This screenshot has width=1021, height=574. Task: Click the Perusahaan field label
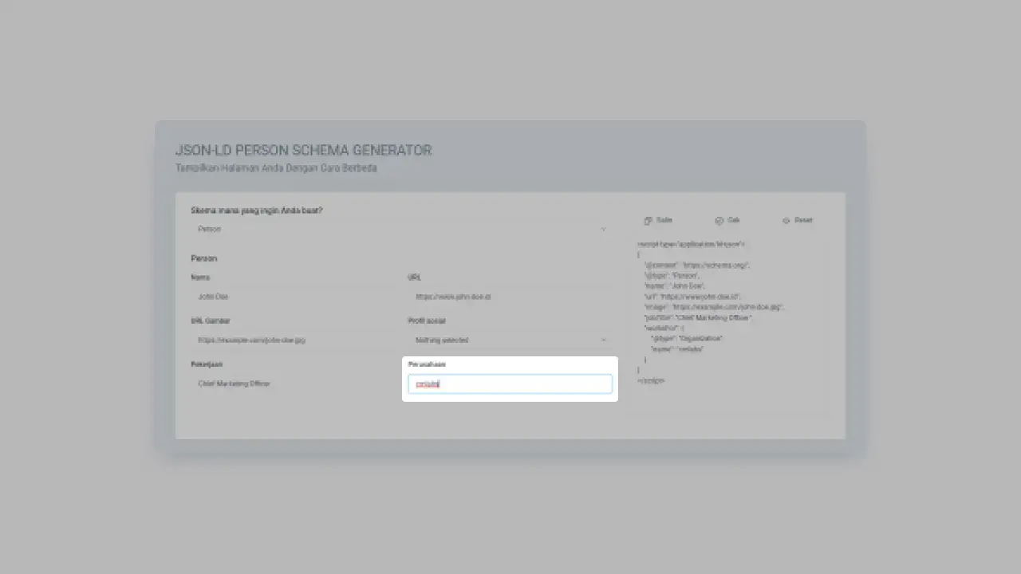[427, 364]
